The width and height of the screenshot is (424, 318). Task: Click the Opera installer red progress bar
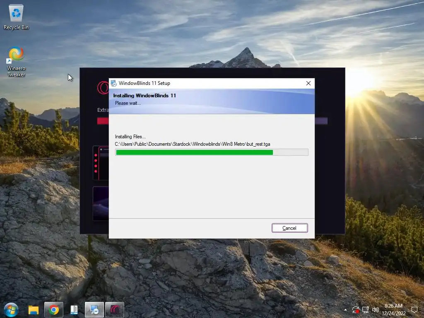pos(103,121)
